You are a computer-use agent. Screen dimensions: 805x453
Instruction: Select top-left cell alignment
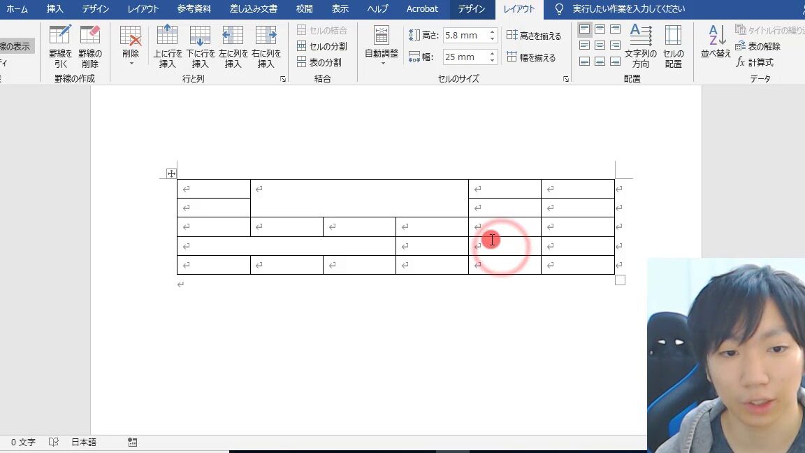[585, 29]
